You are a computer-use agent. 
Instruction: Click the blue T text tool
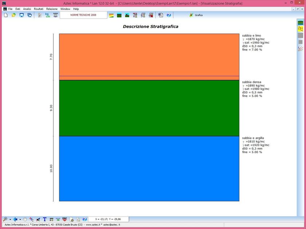45,219
